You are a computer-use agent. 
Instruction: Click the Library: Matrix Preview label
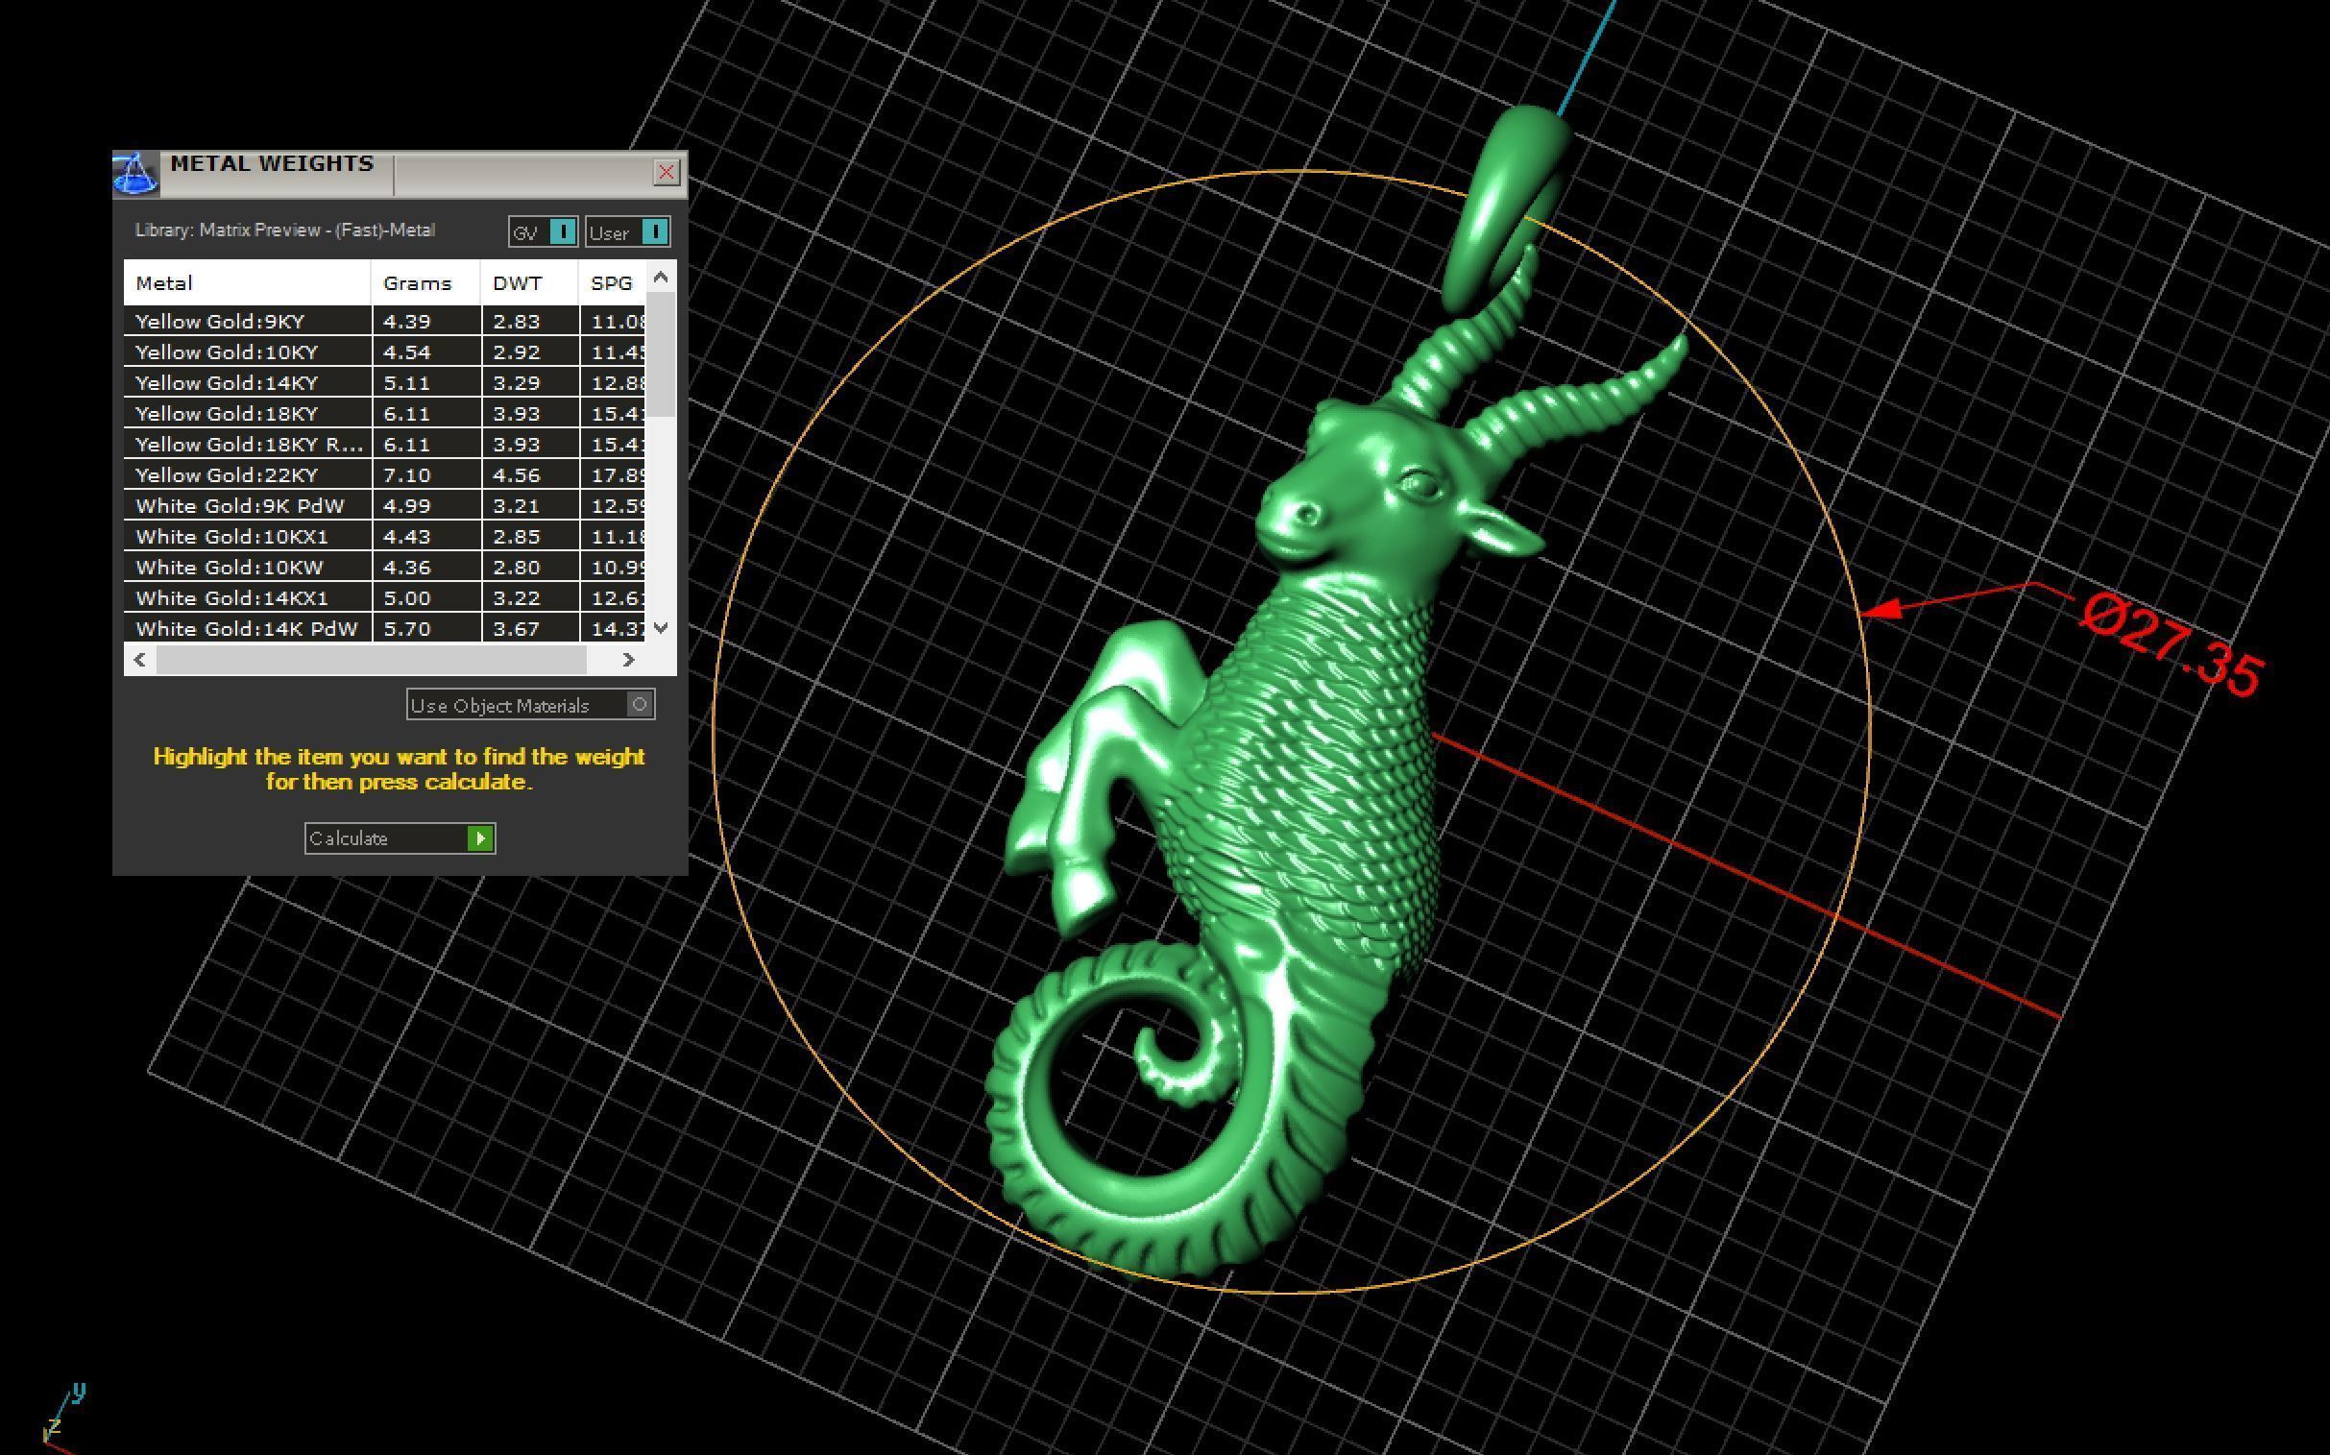pyautogui.click(x=285, y=230)
